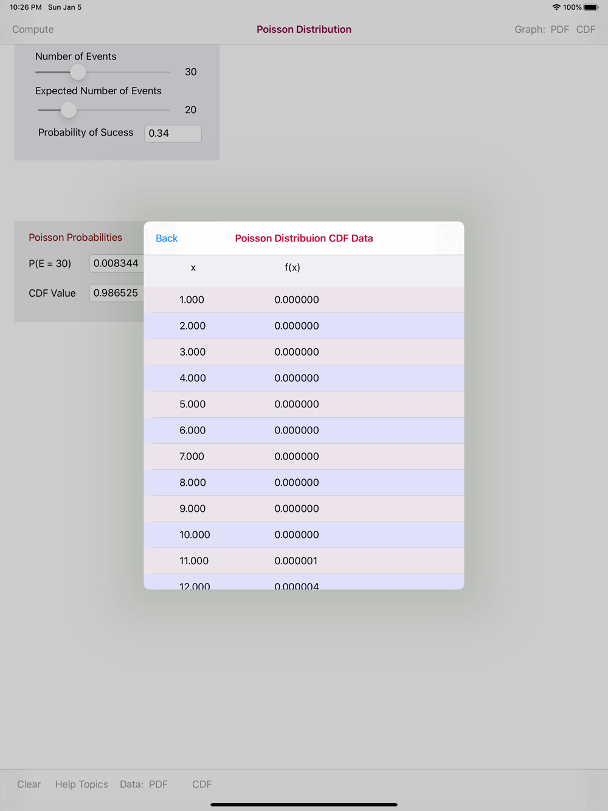The width and height of the screenshot is (608, 811).
Task: Tap Back in the CDF Data popup
Action: coord(167,238)
